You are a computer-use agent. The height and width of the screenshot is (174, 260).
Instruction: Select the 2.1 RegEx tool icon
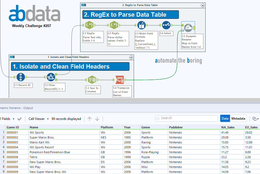(90, 25)
